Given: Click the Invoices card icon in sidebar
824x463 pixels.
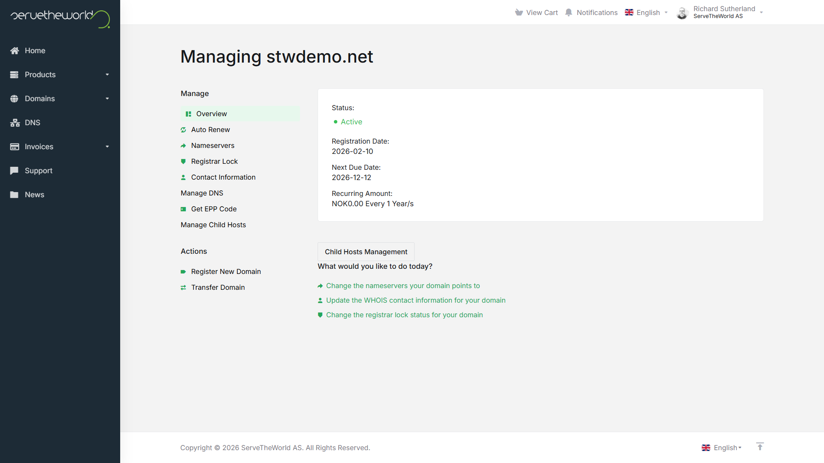Looking at the screenshot, I should [15, 147].
